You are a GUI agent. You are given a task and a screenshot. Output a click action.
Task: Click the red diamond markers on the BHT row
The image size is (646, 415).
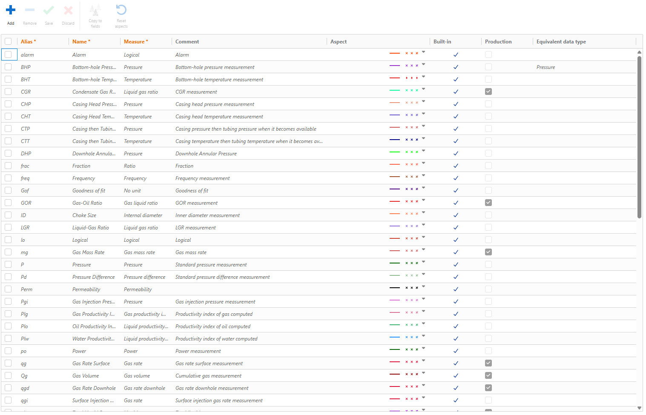412,77
